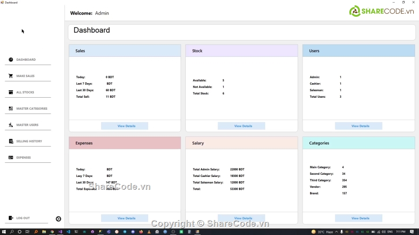
Task: Click the Sales card header
Action: [125, 51]
